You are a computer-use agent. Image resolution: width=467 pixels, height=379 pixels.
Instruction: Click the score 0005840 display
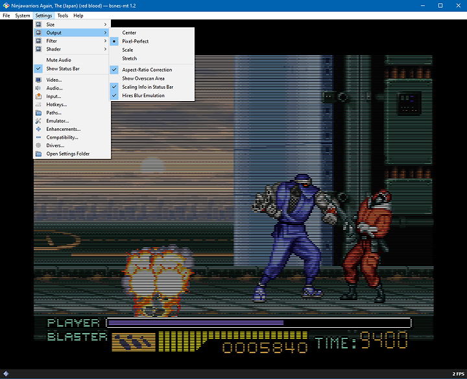pyautogui.click(x=265, y=347)
